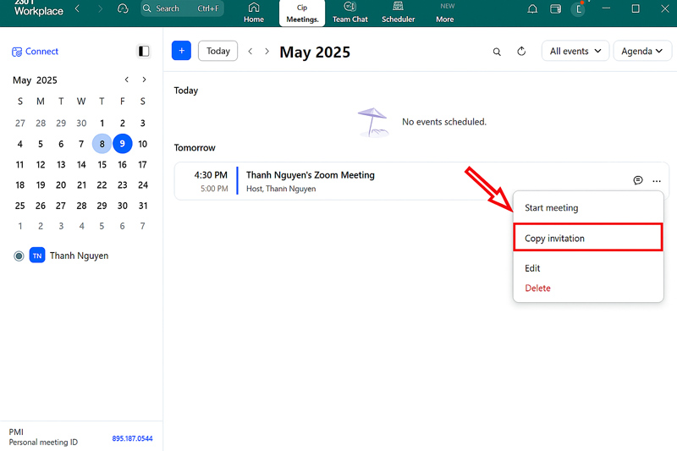Toggle Thanh Nguyen calendar visibility
Viewport: 677px width, 451px height.
coord(19,256)
